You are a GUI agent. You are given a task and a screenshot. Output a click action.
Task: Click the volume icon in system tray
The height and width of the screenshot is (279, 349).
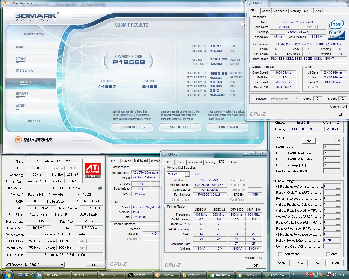click(x=334, y=275)
